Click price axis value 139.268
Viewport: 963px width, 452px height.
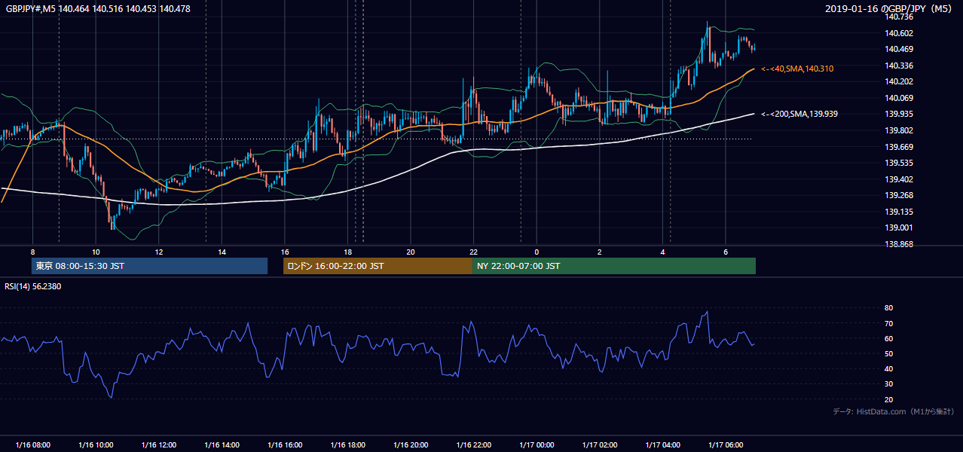900,196
